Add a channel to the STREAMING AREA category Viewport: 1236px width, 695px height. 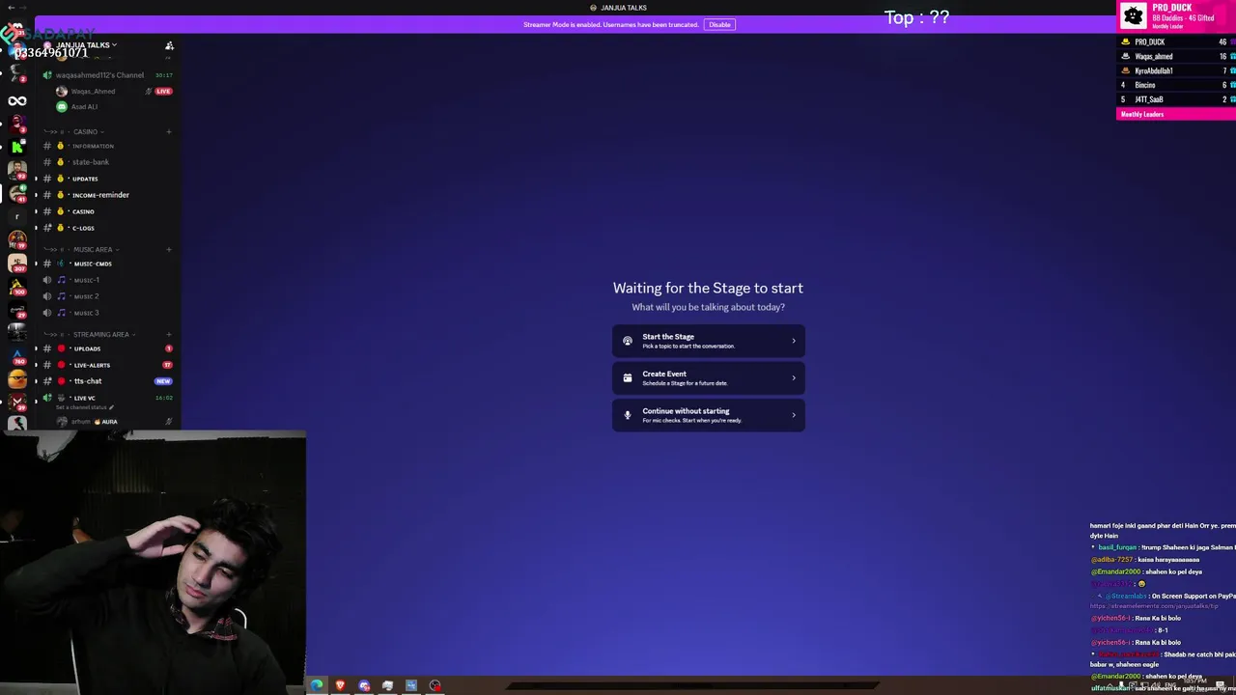tap(169, 334)
